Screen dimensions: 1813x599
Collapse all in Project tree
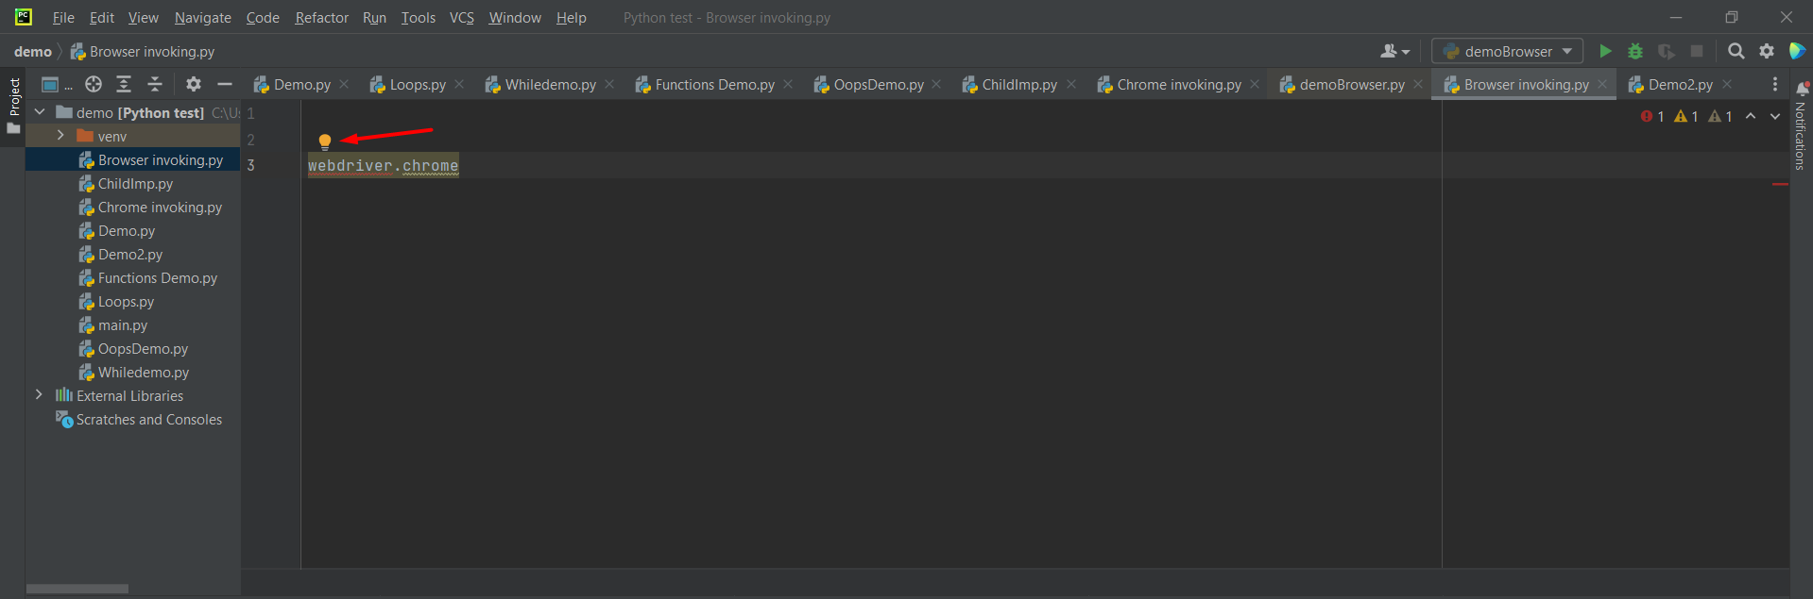155,84
